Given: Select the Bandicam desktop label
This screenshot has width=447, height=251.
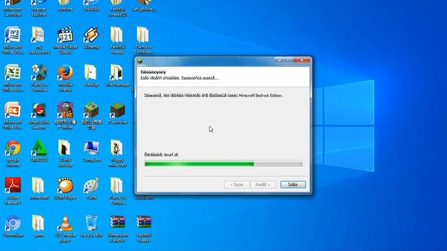Looking at the screenshot, I should pyautogui.click(x=144, y=197).
